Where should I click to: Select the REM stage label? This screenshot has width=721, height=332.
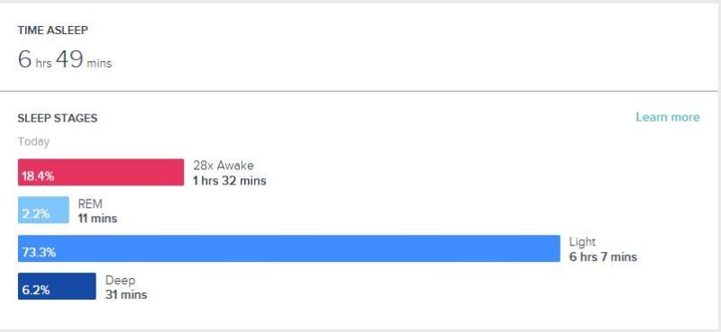click(90, 203)
